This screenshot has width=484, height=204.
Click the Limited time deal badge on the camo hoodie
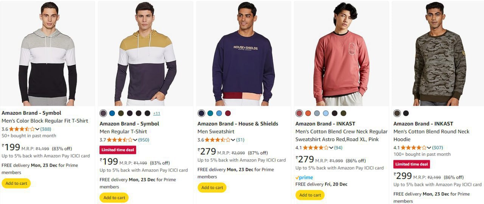click(411, 164)
